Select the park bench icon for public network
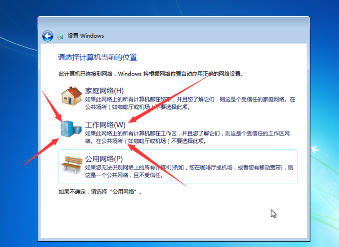 tap(71, 165)
